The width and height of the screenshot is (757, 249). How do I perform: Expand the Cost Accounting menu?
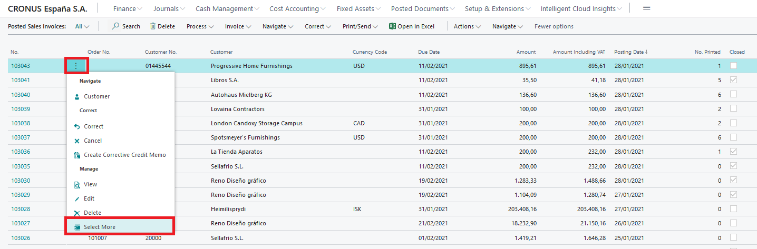click(297, 8)
